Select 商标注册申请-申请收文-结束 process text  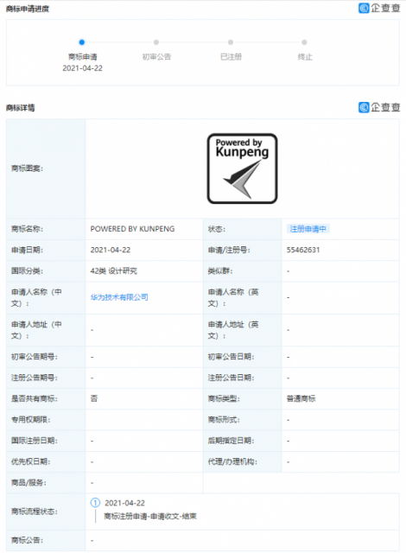tap(150, 517)
